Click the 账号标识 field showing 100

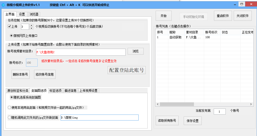click(x=32, y=63)
